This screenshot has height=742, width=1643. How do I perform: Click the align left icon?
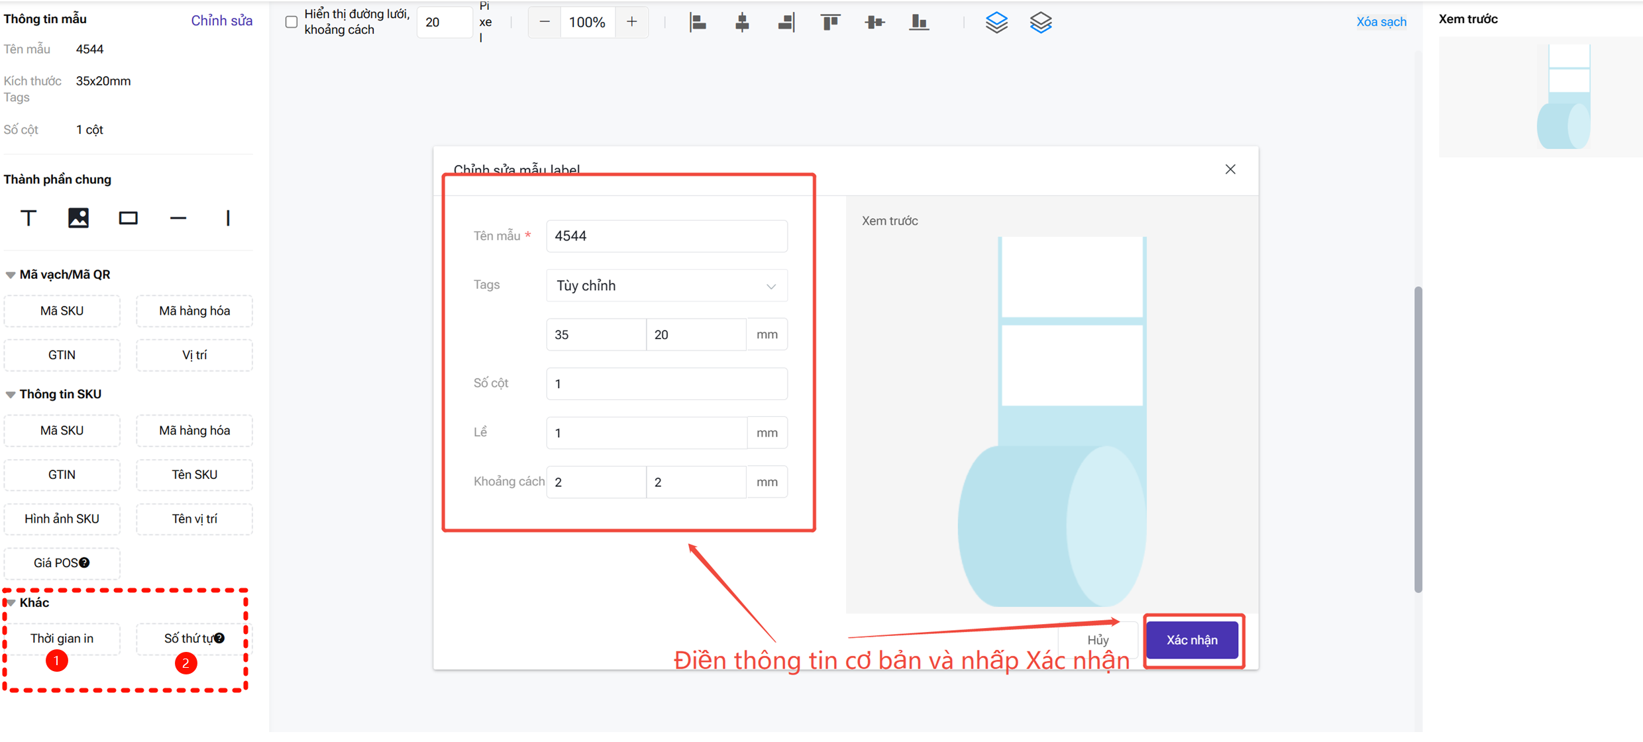pyautogui.click(x=698, y=23)
